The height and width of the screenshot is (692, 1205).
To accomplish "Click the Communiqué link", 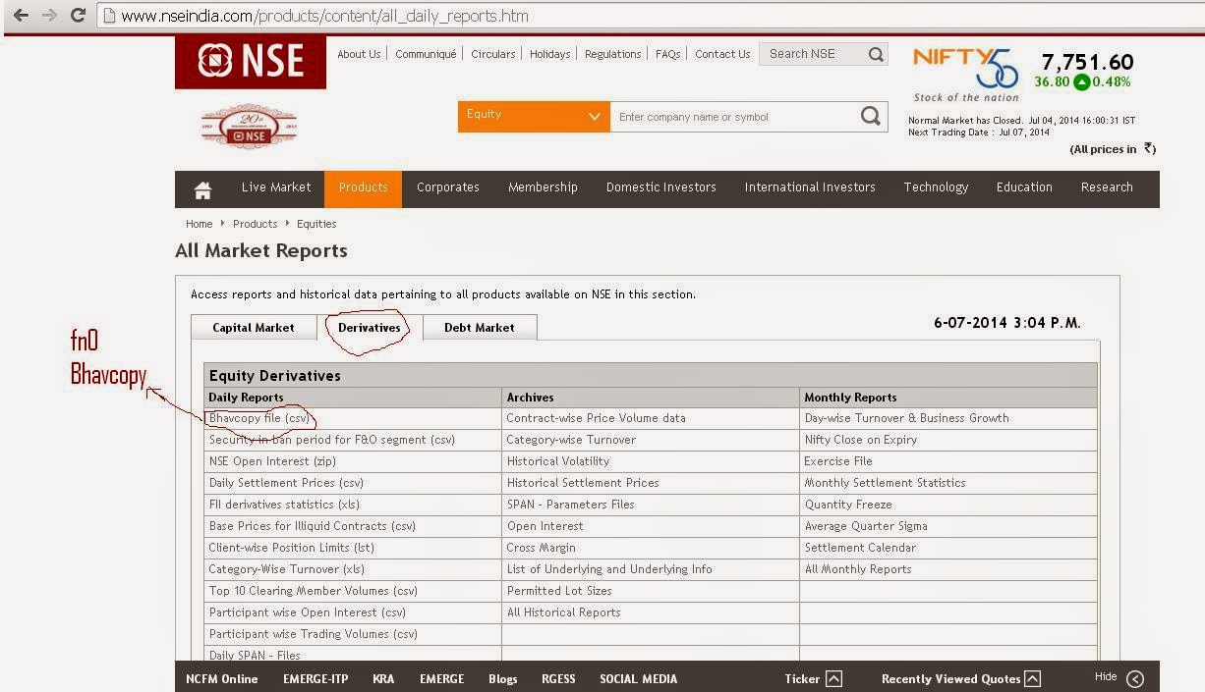I will (x=426, y=54).
